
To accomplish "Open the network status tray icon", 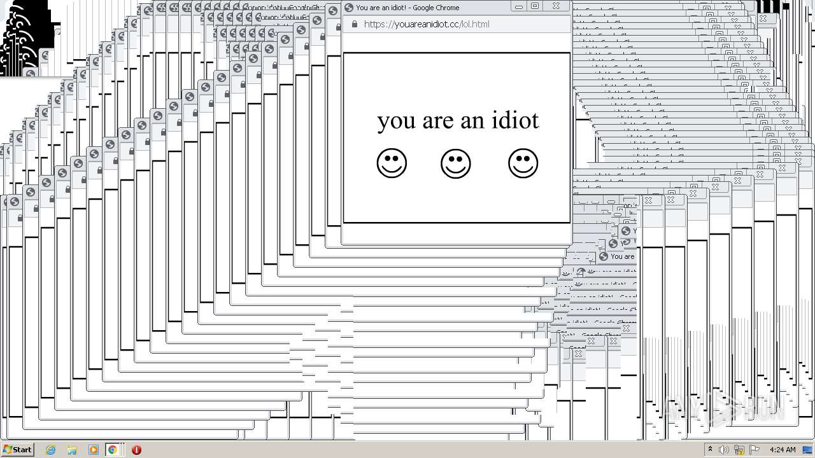I will (739, 450).
